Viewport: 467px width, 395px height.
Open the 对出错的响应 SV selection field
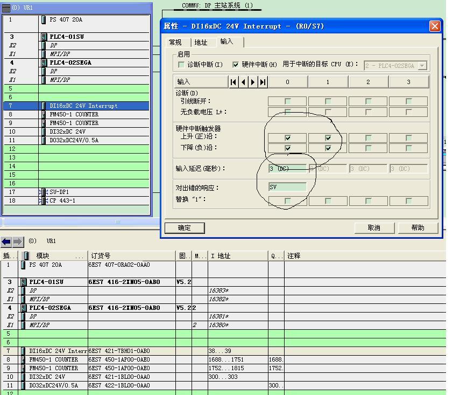[x=287, y=188]
